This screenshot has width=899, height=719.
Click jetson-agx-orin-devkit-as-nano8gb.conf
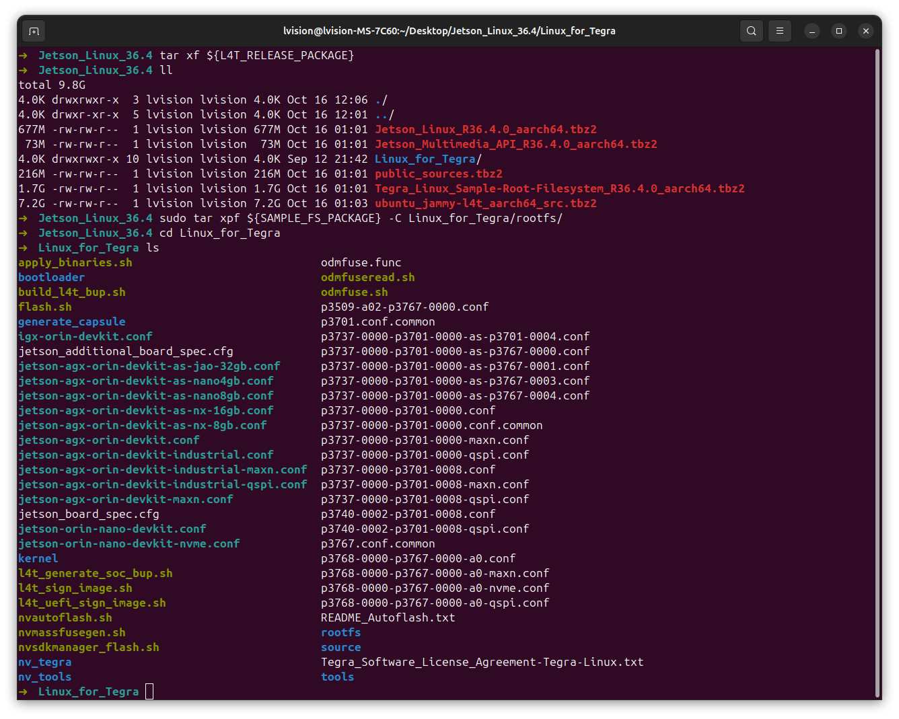pyautogui.click(x=146, y=395)
